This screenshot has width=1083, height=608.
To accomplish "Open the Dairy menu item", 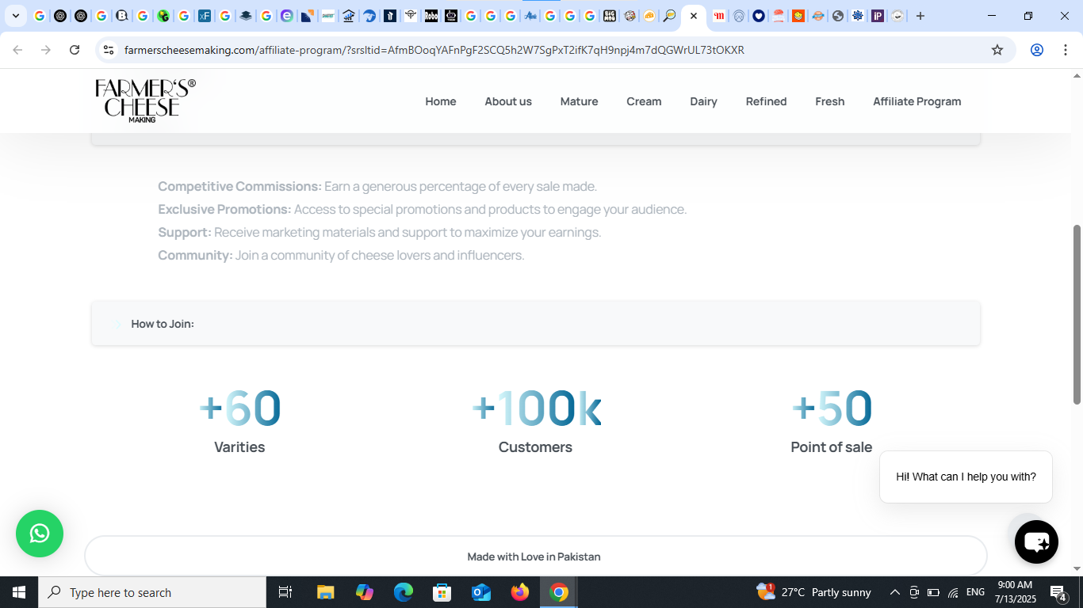I will [703, 101].
